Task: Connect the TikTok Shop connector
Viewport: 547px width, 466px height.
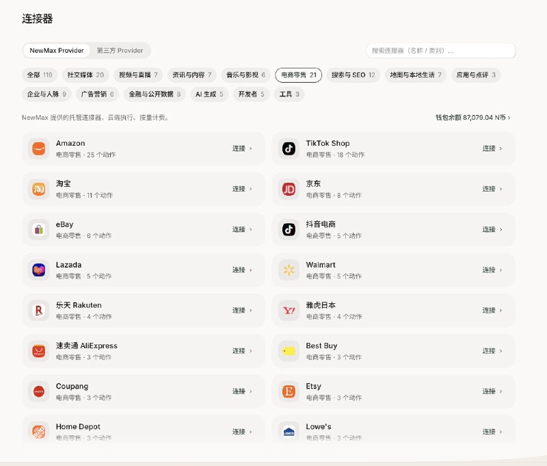Action: click(492, 148)
